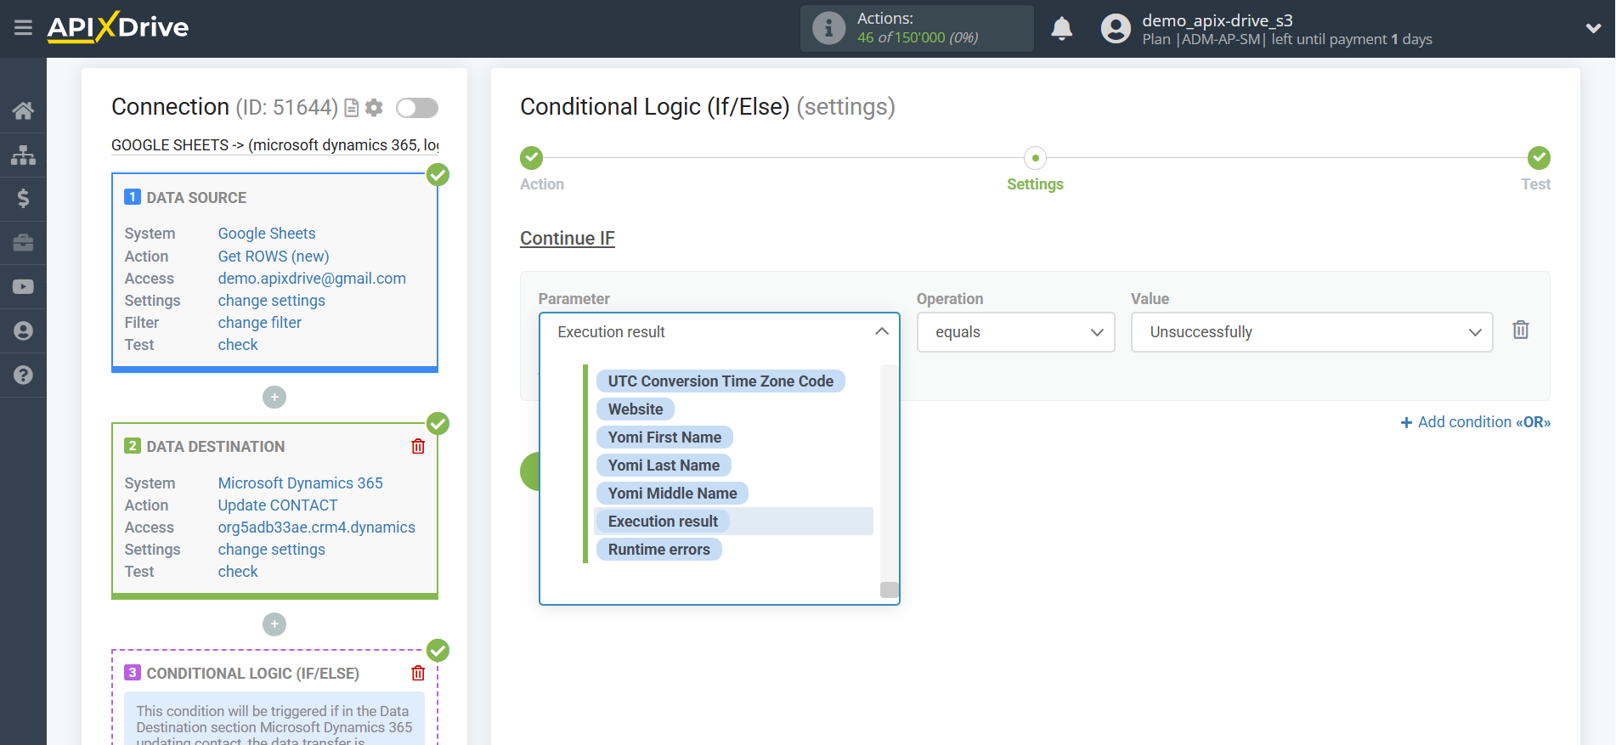Open the briefcase sidebar icon

click(x=23, y=243)
